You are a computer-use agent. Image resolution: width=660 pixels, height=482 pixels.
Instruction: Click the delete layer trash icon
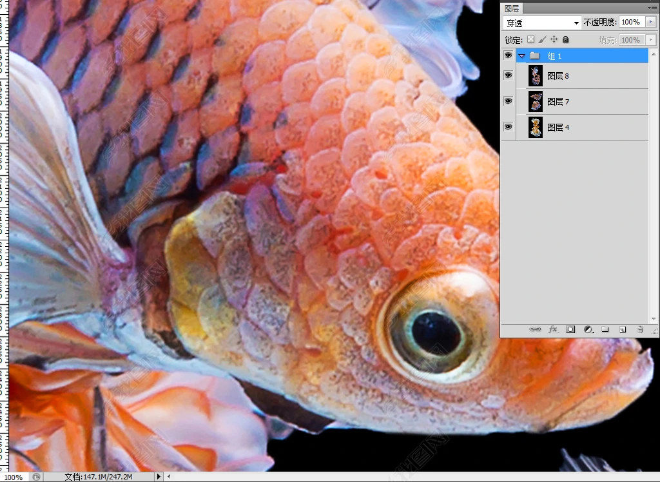(640, 329)
